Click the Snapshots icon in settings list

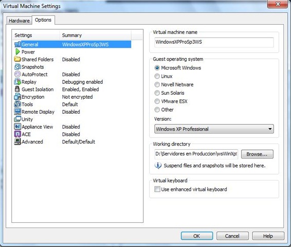pyautogui.click(x=17, y=67)
